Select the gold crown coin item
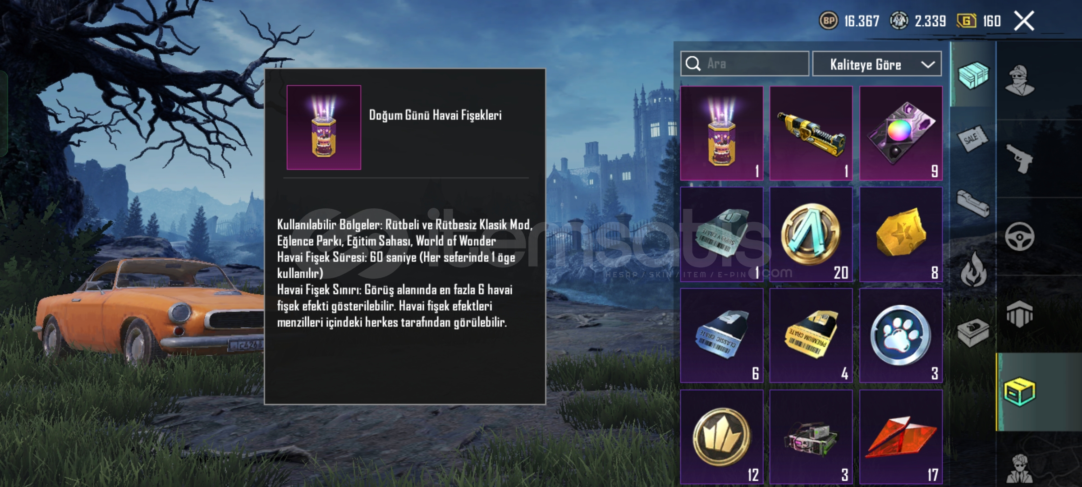Screen dimensions: 1082x487 click(x=721, y=437)
